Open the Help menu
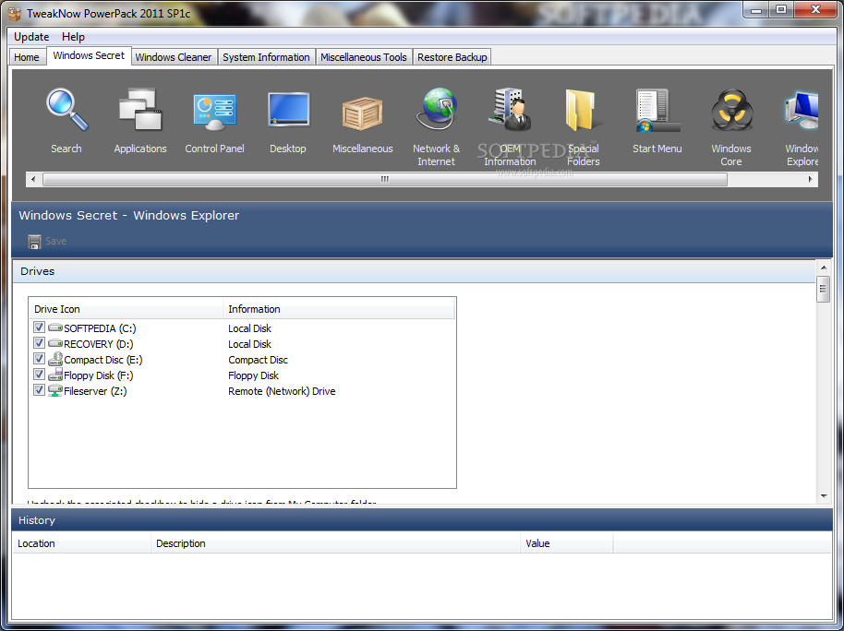844x631 pixels. pyautogui.click(x=73, y=37)
